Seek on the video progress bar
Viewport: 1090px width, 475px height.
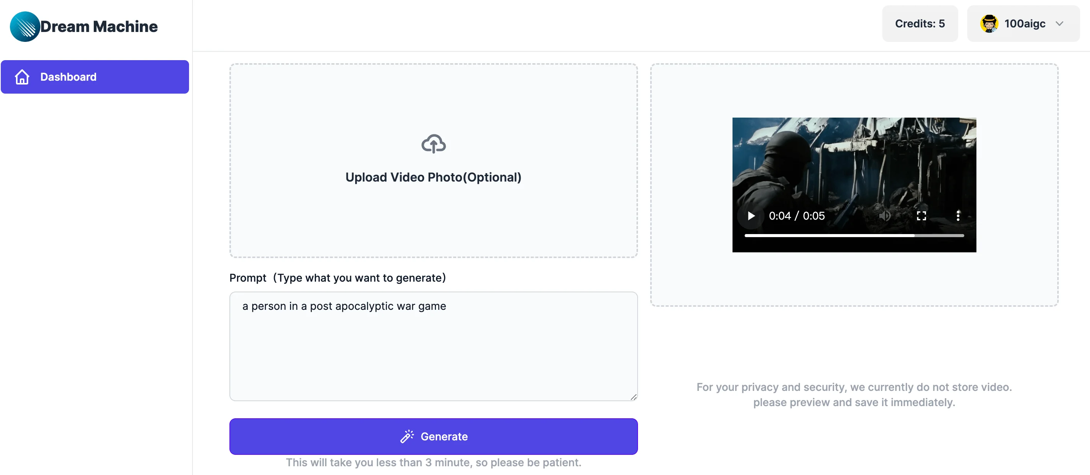(x=854, y=235)
